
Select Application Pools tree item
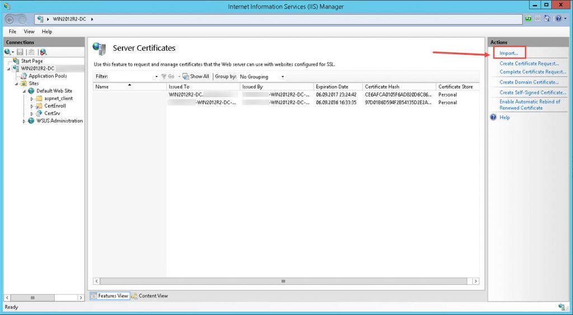[48, 76]
